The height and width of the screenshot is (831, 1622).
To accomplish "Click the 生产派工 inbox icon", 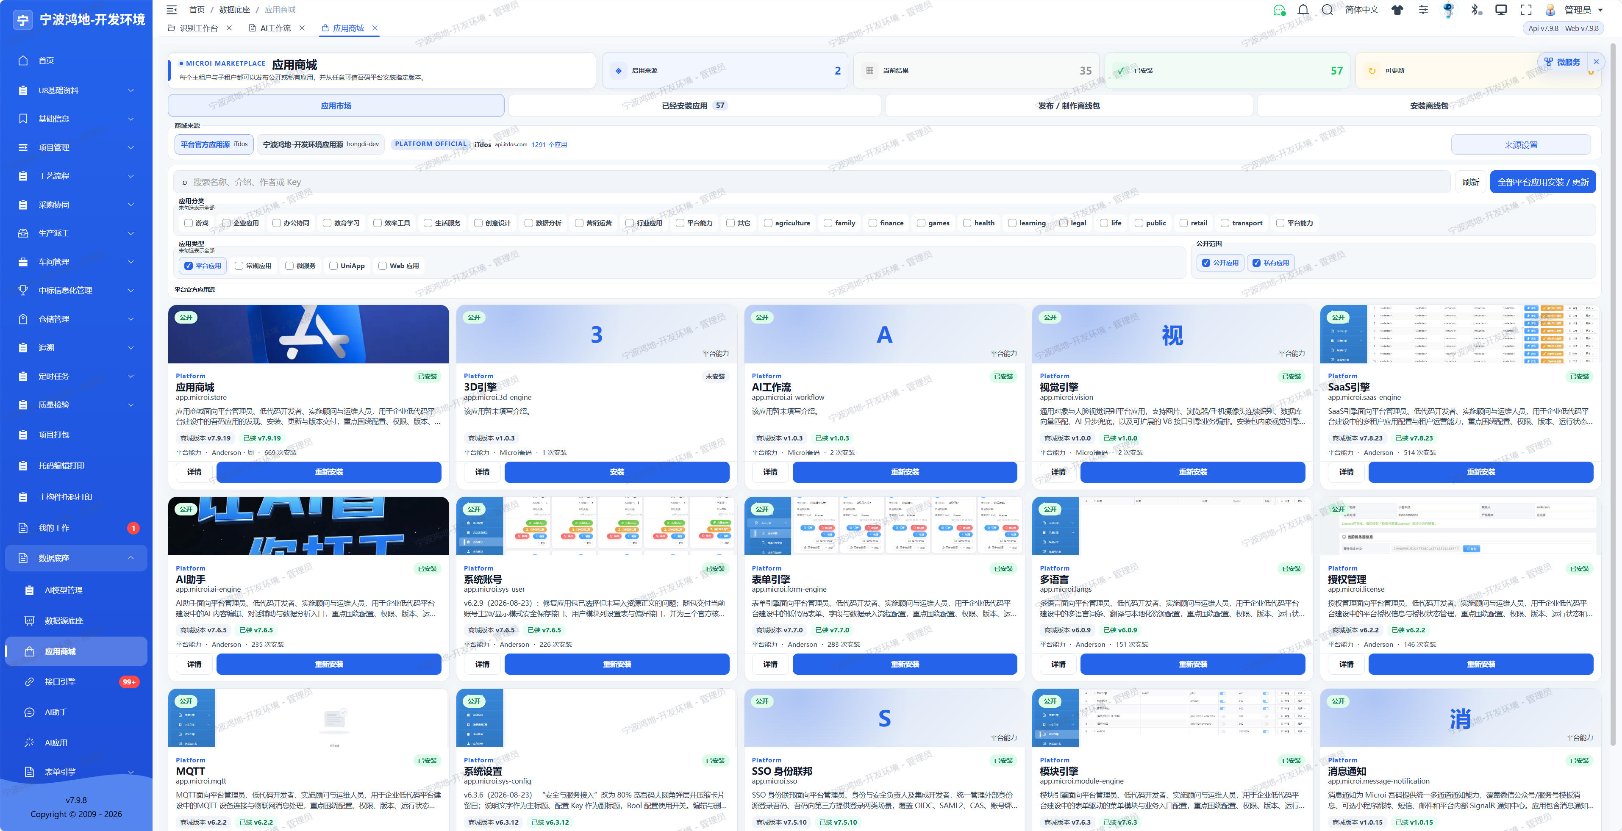I will [23, 233].
